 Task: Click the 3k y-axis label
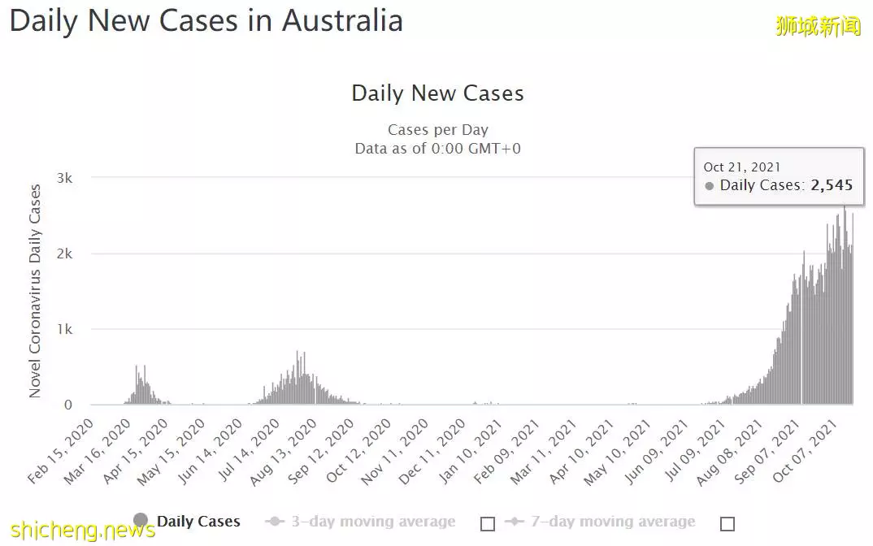click(64, 178)
